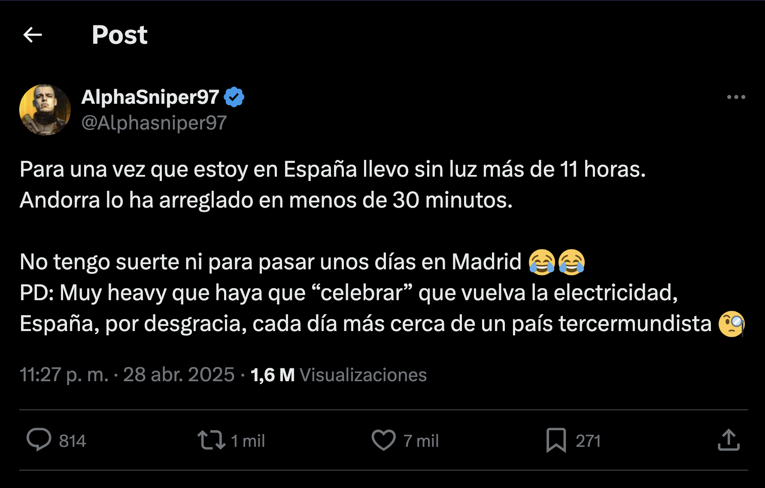Open the three-dot more options menu
Screen dimensions: 765x488
736,97
